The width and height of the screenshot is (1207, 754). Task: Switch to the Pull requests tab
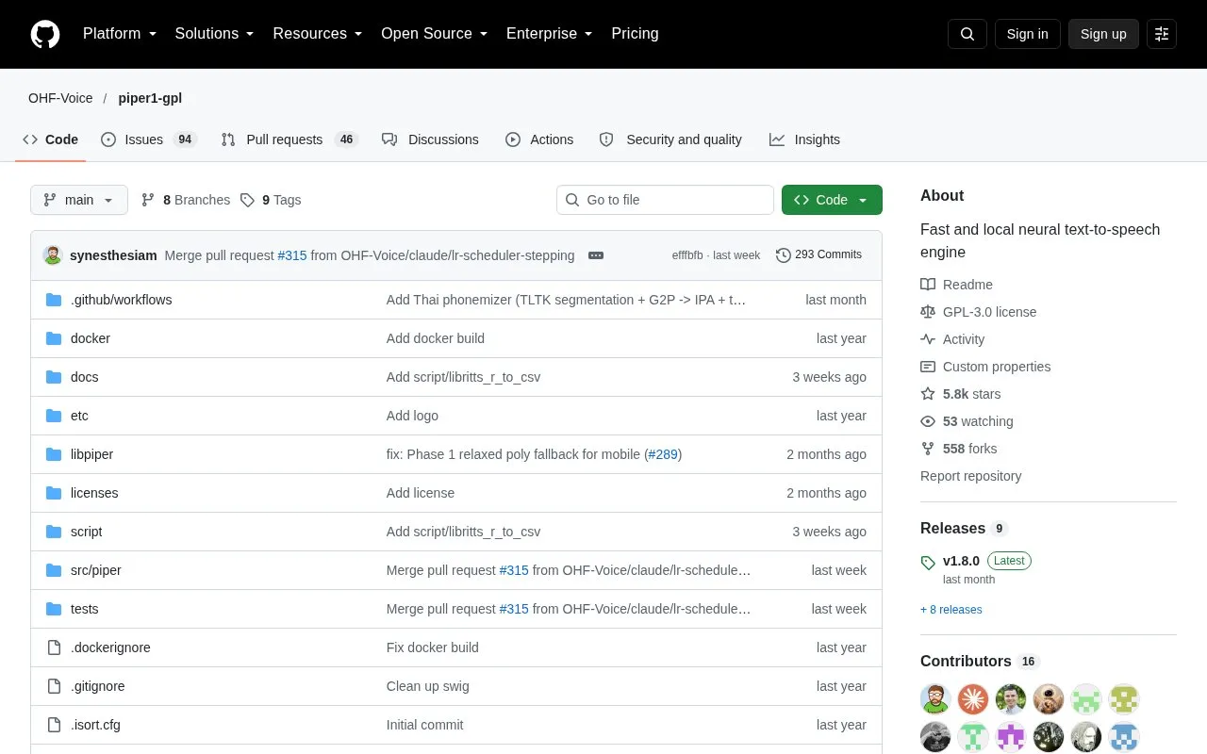pos(289,139)
